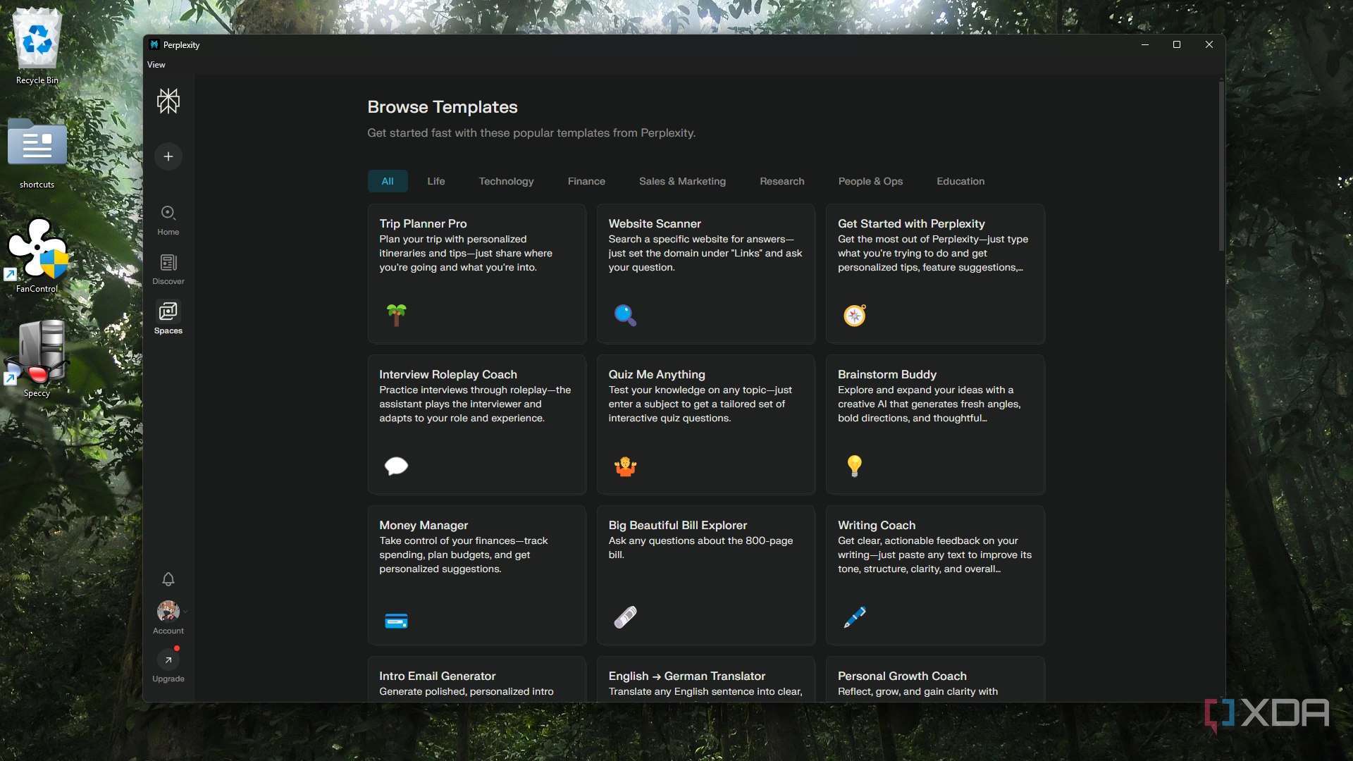Viewport: 1353px width, 761px height.
Task: Switch to the Research tab
Action: tap(782, 181)
